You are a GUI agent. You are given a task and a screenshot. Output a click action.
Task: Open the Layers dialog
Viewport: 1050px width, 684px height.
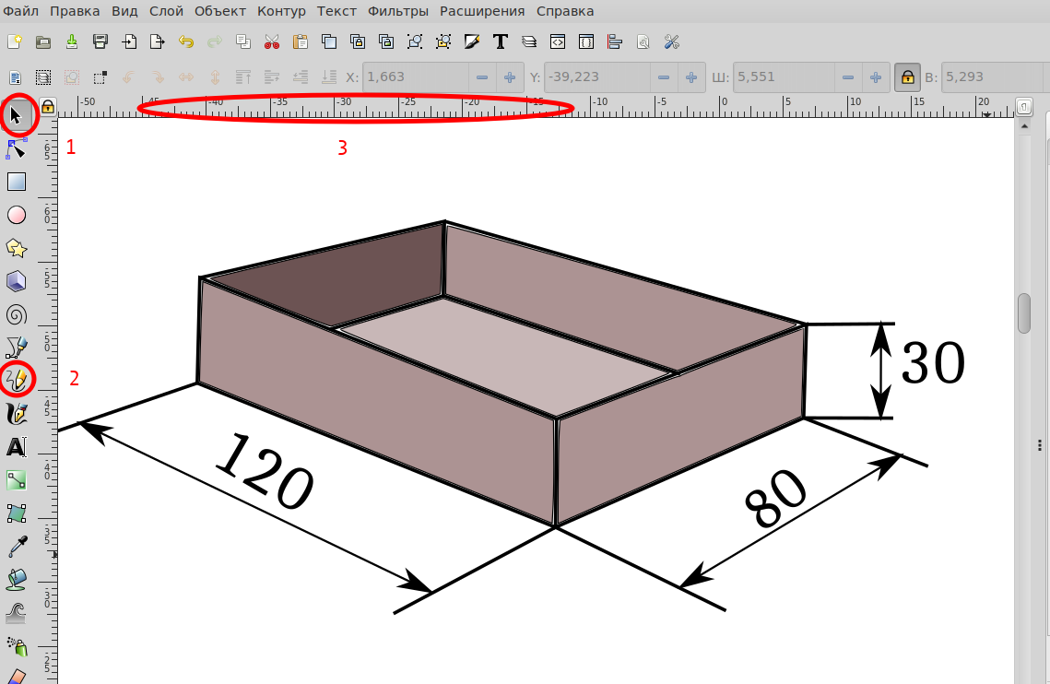[x=529, y=42]
